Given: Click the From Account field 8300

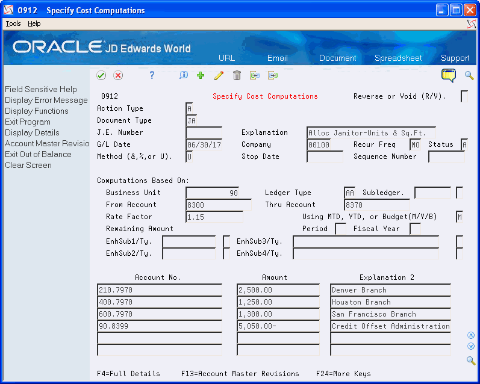Looking at the screenshot, I should (x=219, y=205).
